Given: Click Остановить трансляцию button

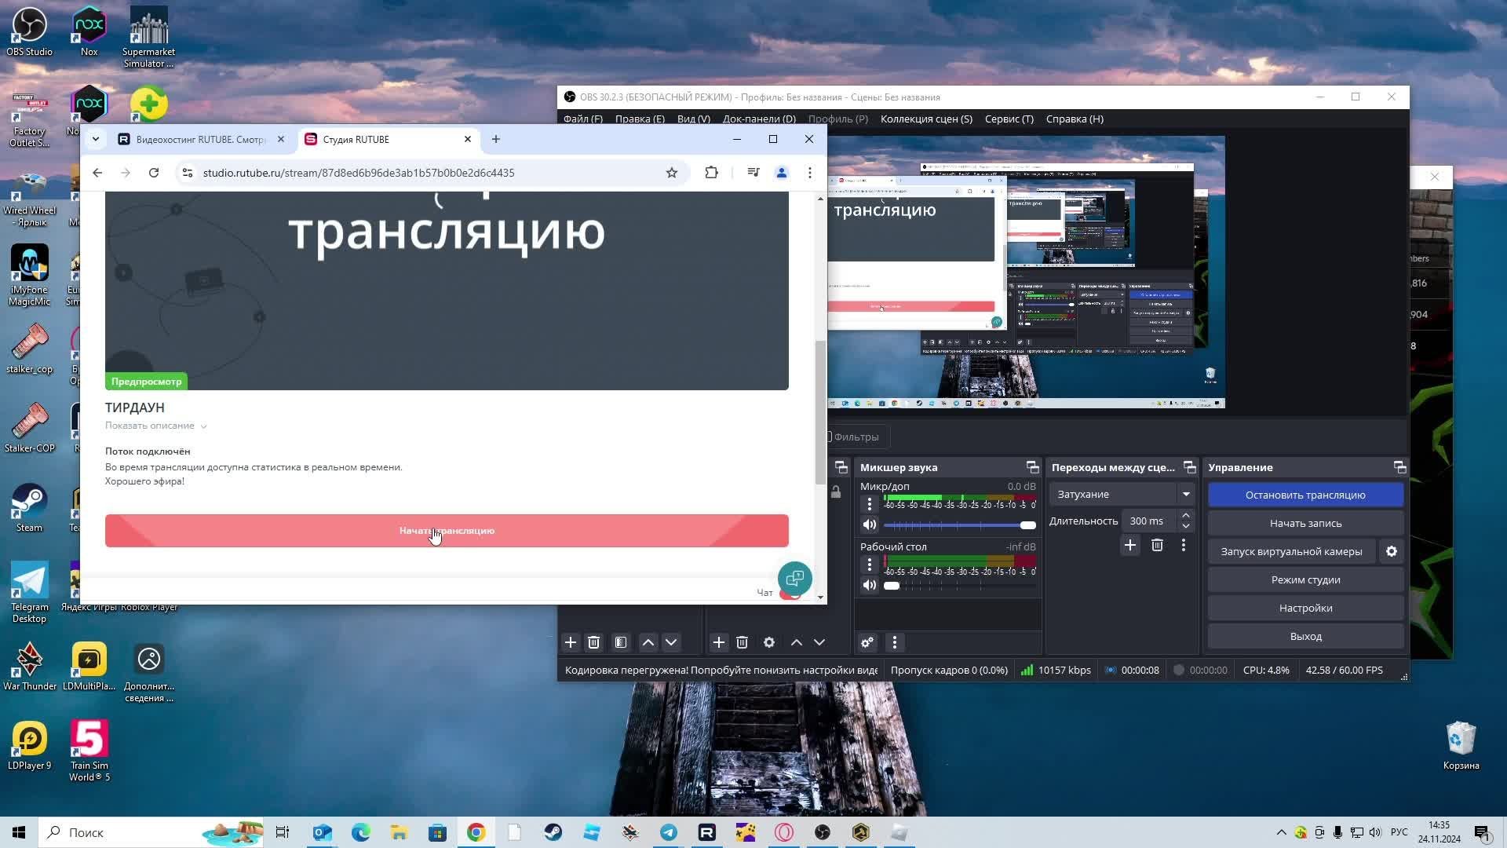Looking at the screenshot, I should 1305,495.
